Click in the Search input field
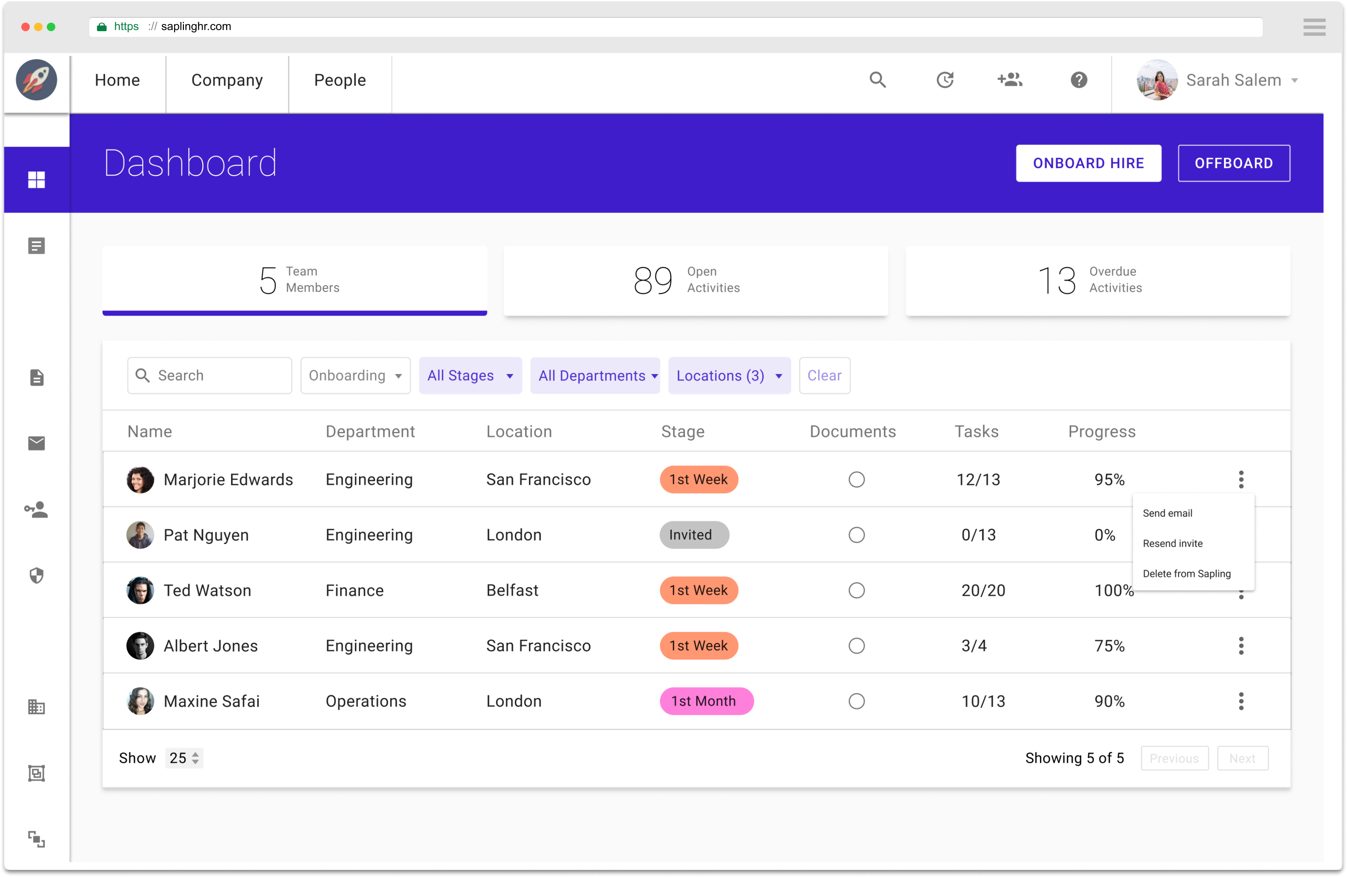 pos(209,375)
